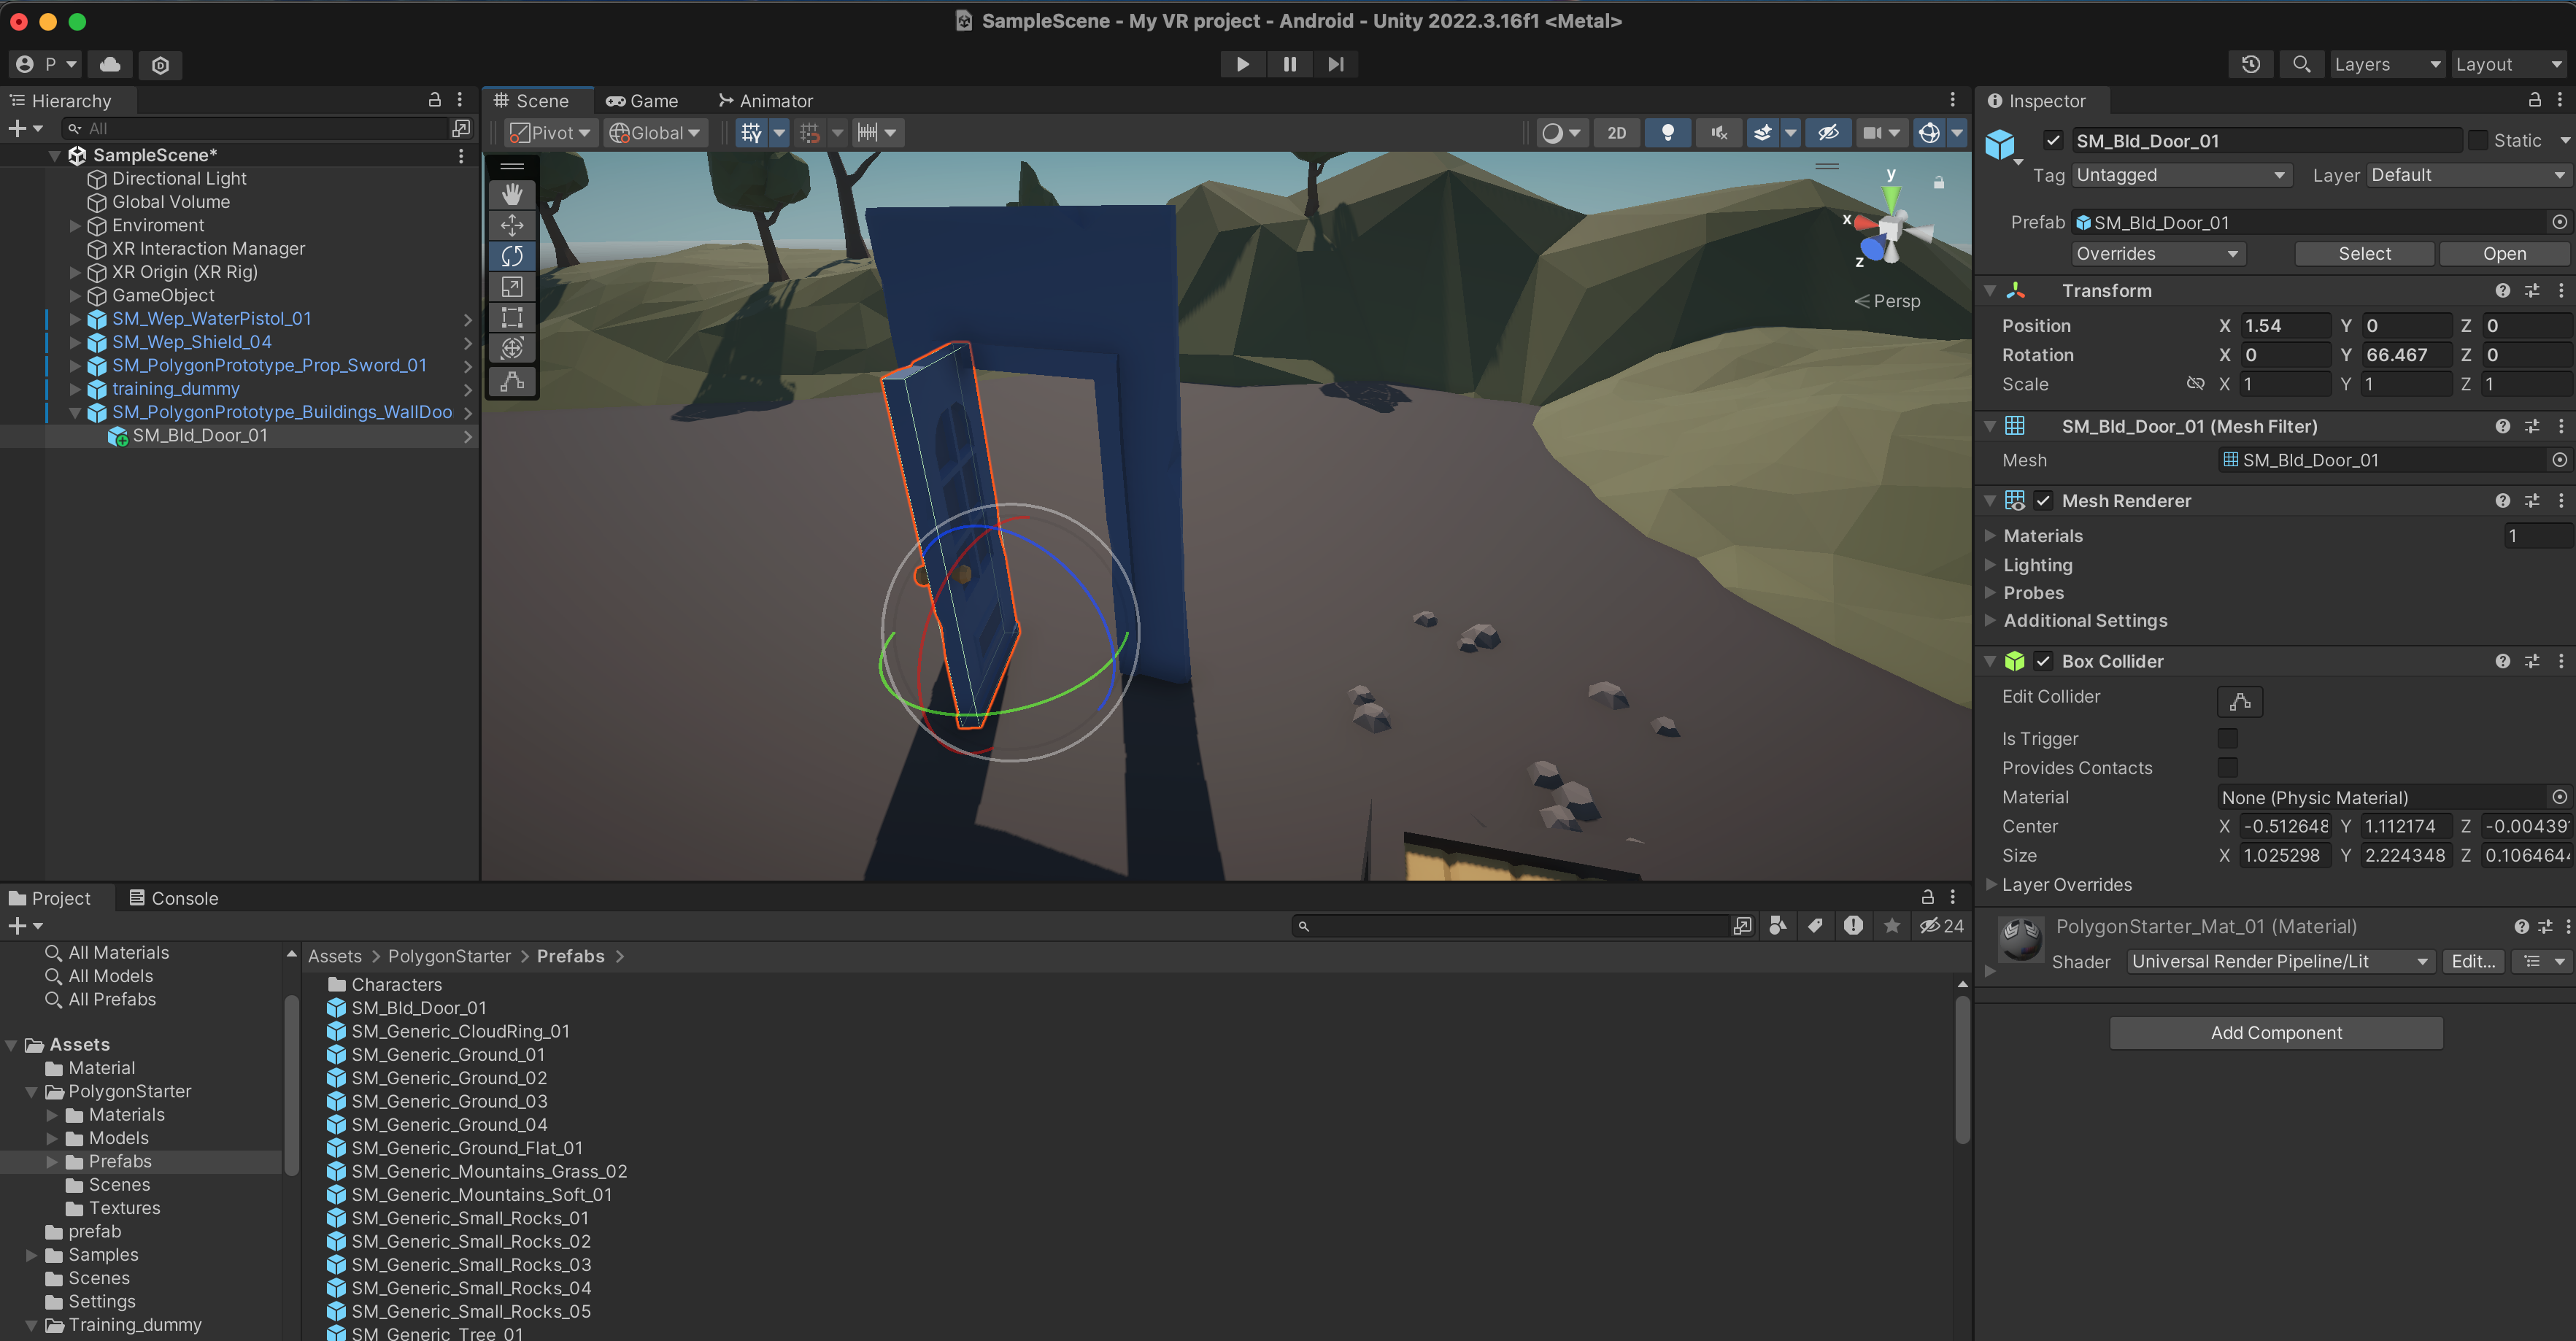2576x1341 pixels.
Task: Disable the Mesh Renderer component checkbox
Action: click(2043, 501)
